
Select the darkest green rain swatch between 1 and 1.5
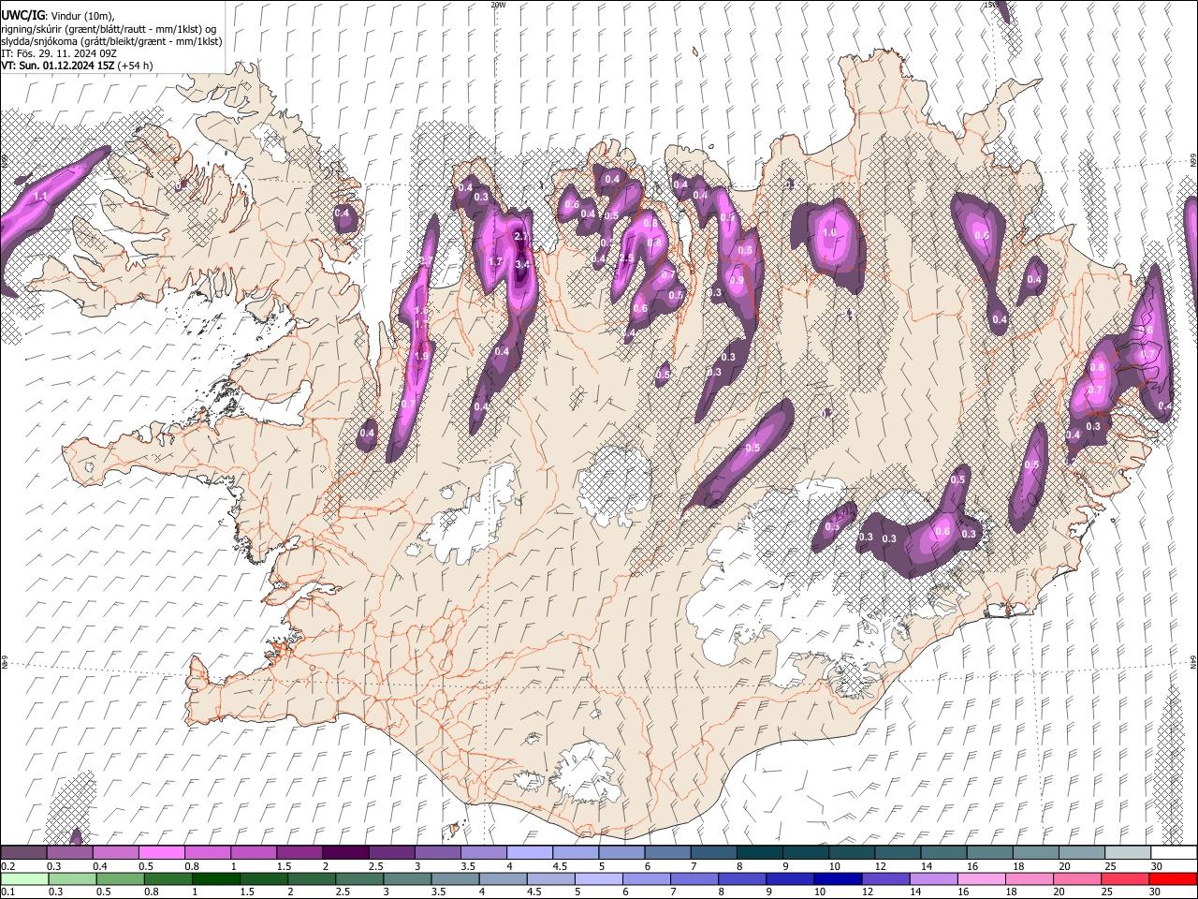point(217,878)
